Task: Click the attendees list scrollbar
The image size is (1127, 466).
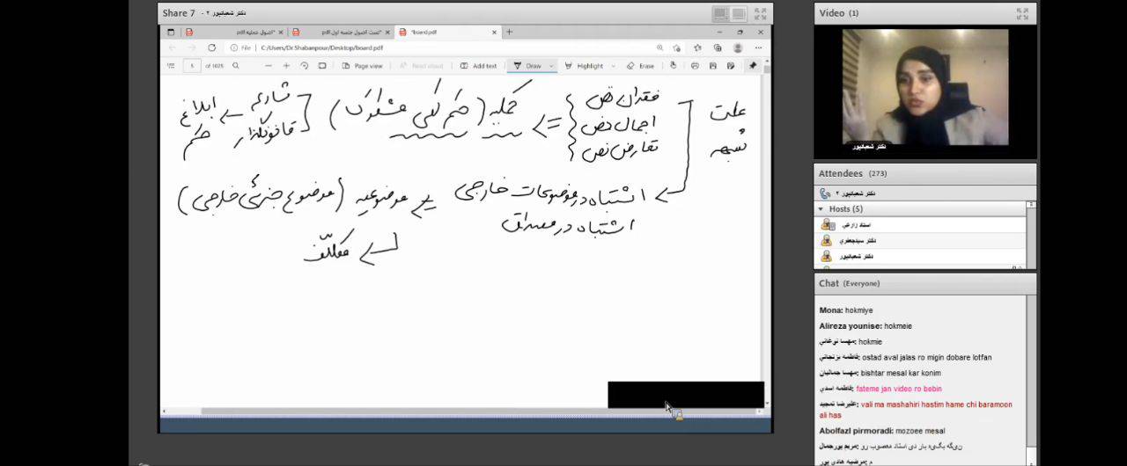Action: click(1031, 234)
